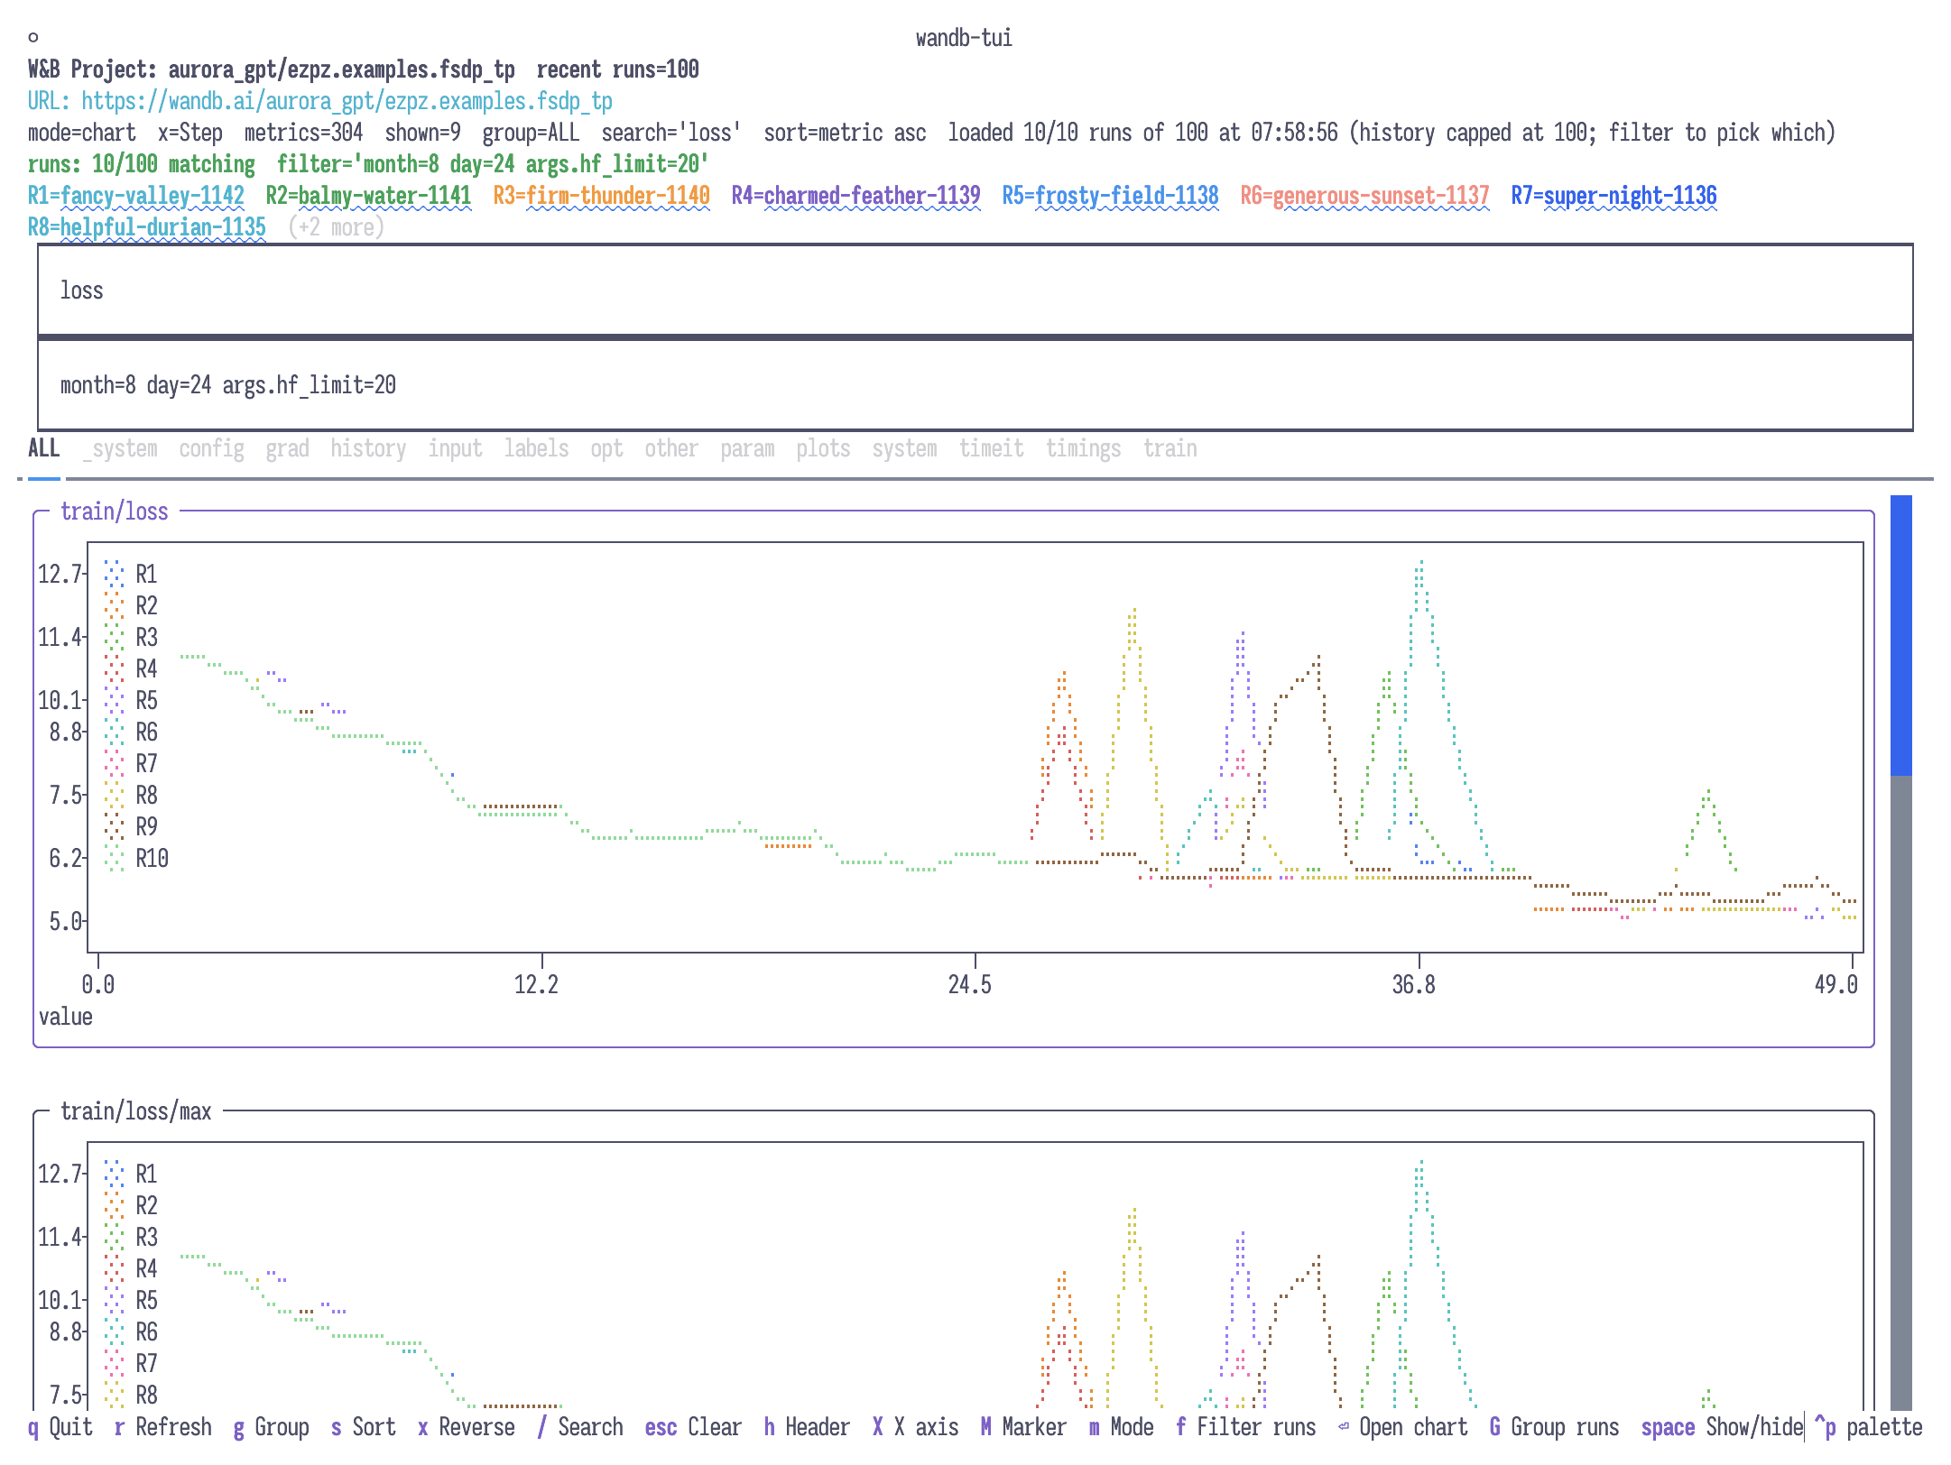
Task: Switch to the input tab
Action: [456, 448]
